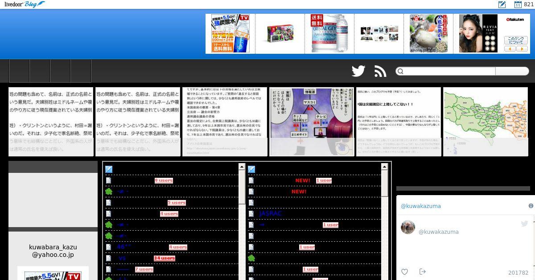Click document icon beside lone NEW! label
Viewport: 535px width, 280px height.
pyautogui.click(x=251, y=192)
